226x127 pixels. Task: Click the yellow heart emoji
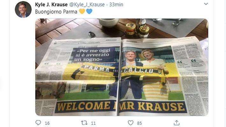click(x=82, y=11)
